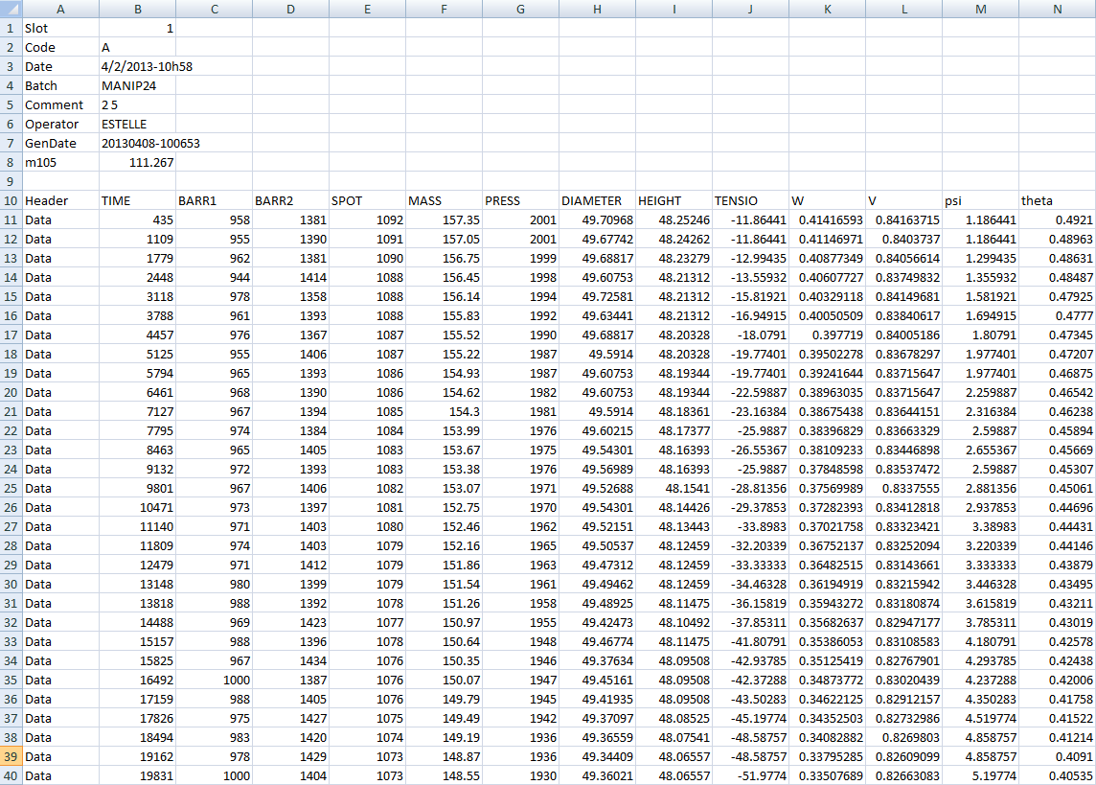The height and width of the screenshot is (785, 1096).
Task: Click the 'theta' header cell
Action: pos(1057,200)
